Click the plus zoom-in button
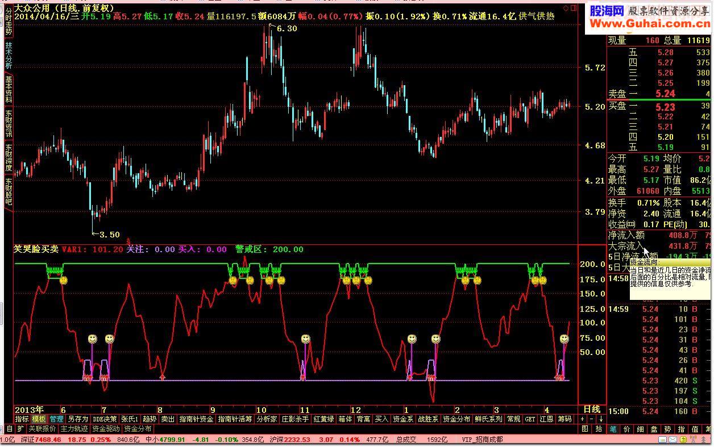 pyautogui.click(x=582, y=419)
